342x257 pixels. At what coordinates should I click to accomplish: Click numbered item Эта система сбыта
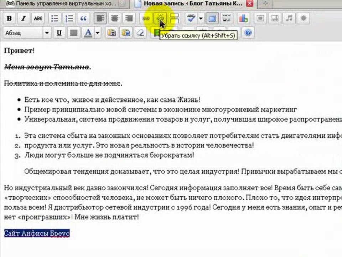[x=183, y=136]
